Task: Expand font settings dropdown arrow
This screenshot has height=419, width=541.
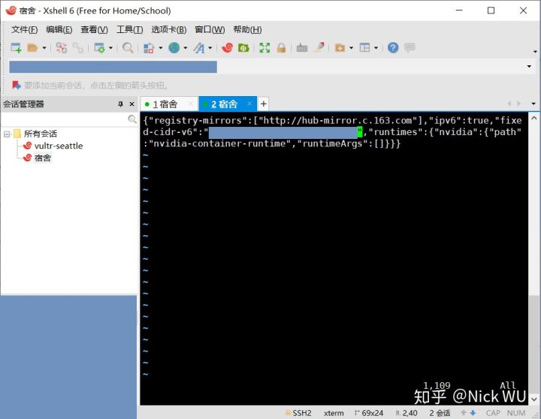Action: pos(210,48)
